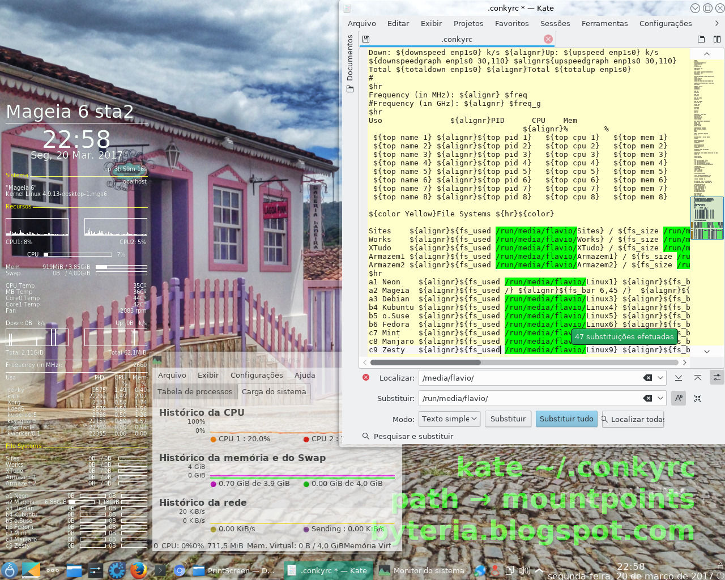725x580 pixels.
Task: Open the Pesquisar e substituir tool view
Action: 408,436
